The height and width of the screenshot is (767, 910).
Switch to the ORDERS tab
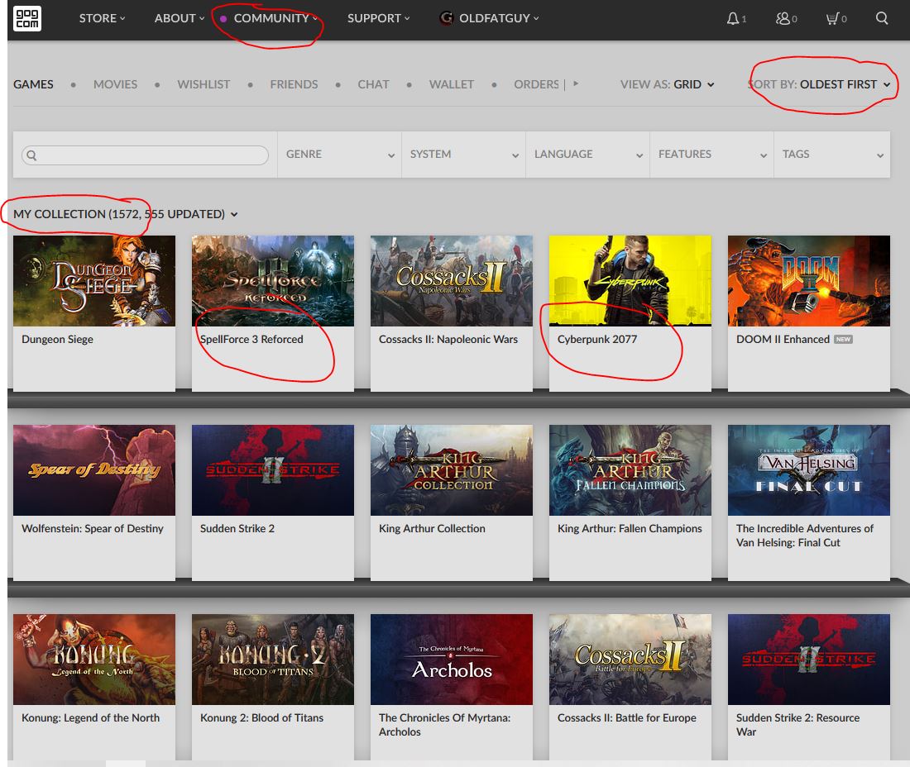tap(536, 84)
